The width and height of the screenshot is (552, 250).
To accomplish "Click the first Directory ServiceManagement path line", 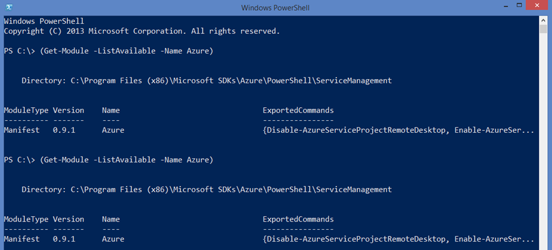I will tap(207, 80).
